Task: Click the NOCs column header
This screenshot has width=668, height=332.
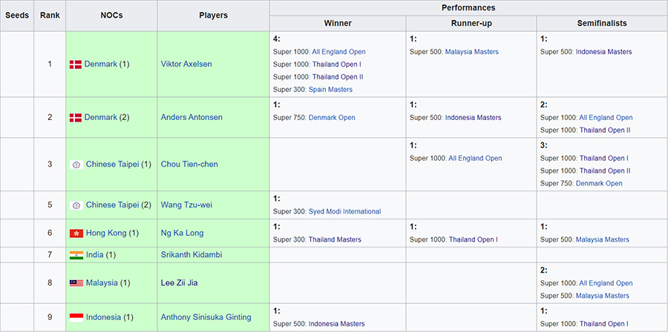Action: point(111,16)
